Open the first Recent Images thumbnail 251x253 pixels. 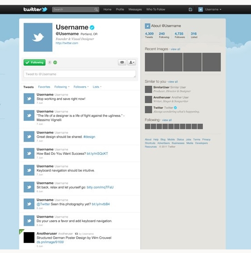coord(154,62)
